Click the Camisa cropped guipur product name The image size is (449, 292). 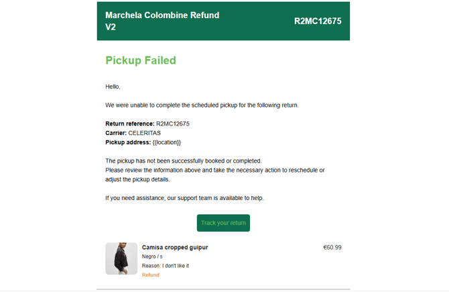pyautogui.click(x=175, y=248)
